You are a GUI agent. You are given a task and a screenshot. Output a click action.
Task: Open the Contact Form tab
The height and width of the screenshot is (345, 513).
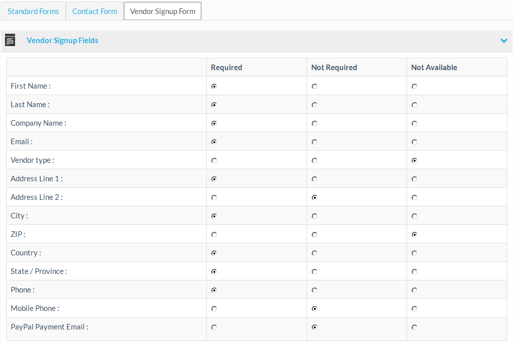(94, 11)
